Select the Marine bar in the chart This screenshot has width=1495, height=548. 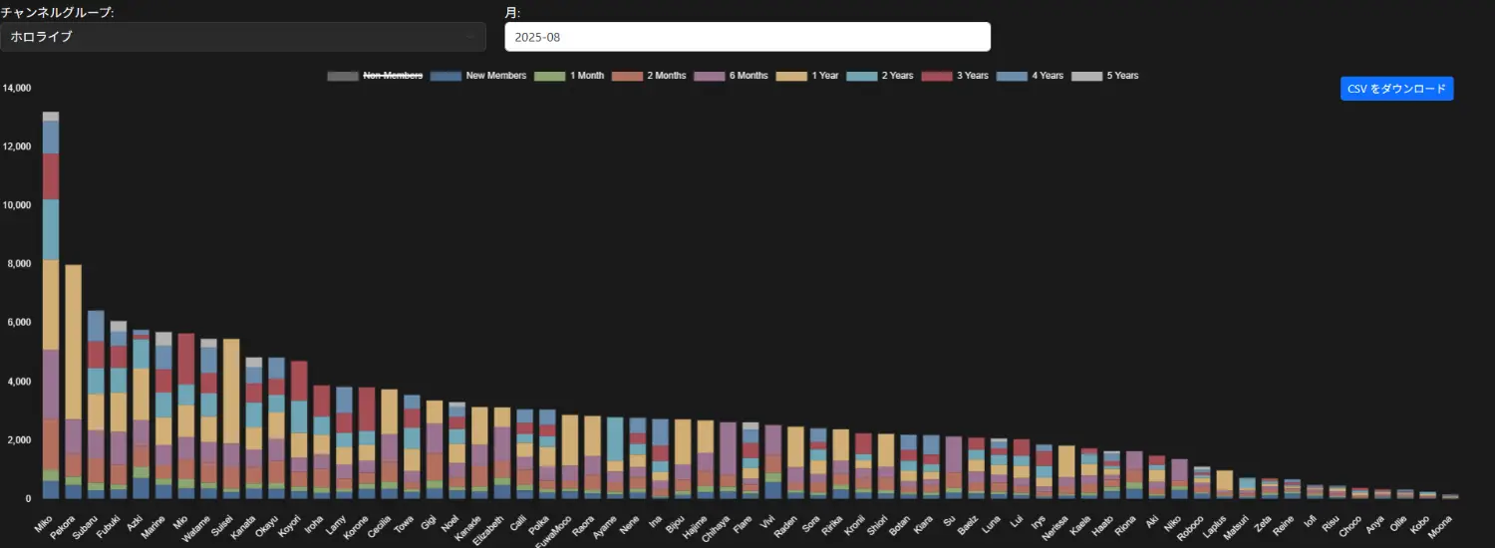[x=163, y=418]
